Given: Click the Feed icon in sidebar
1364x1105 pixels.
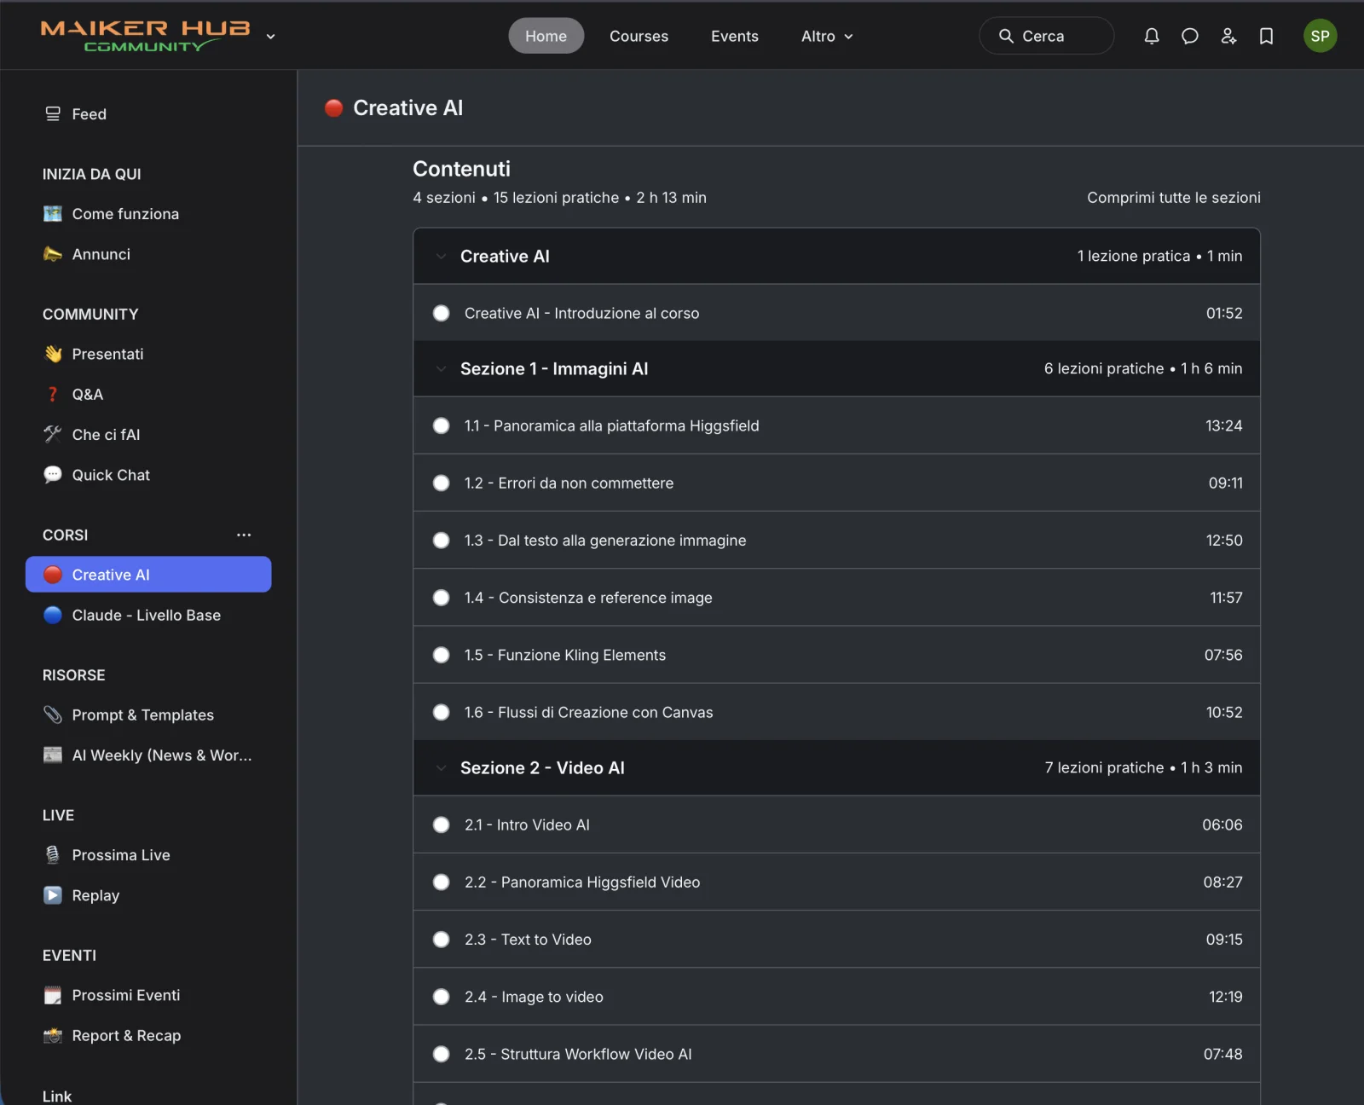Looking at the screenshot, I should coord(53,113).
